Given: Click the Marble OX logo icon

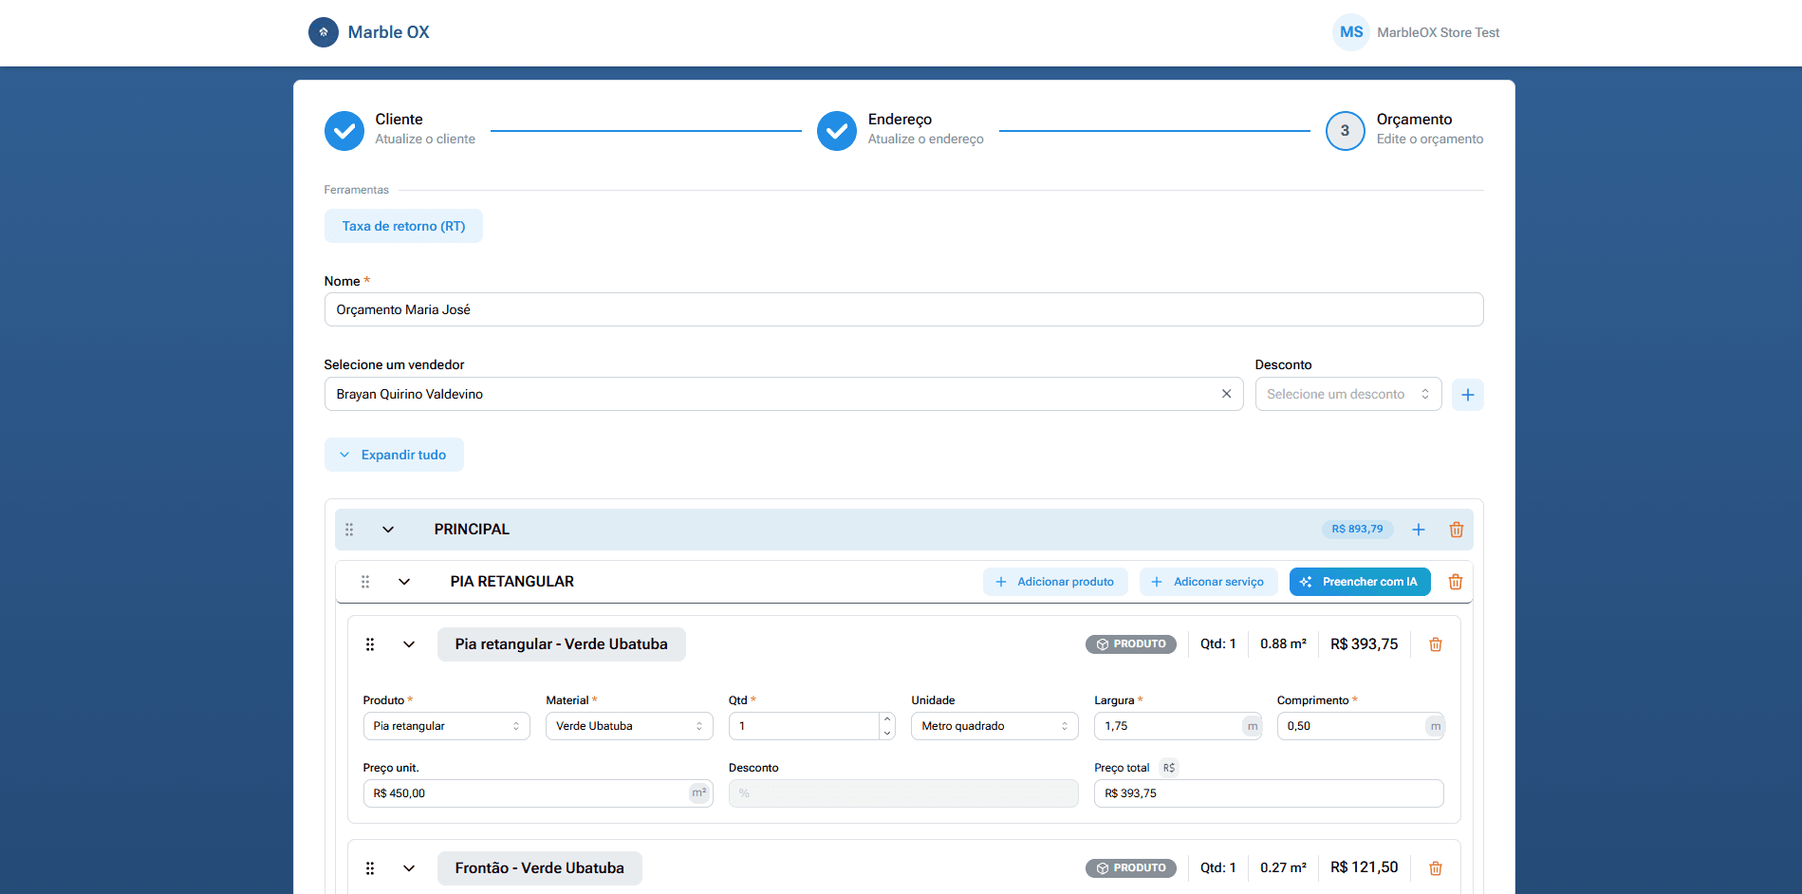Looking at the screenshot, I should (324, 32).
